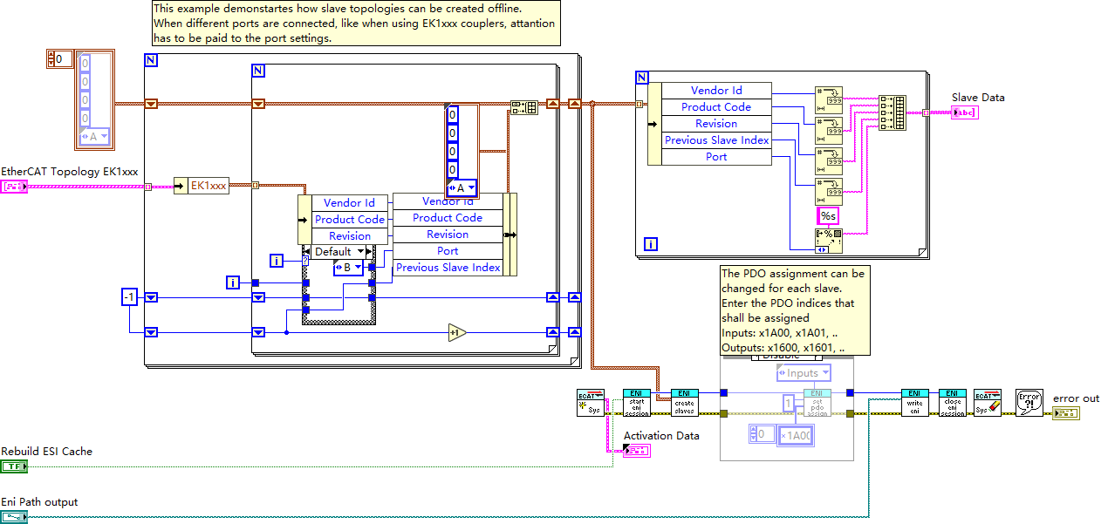Screen dimensions: 1101x524
Task: Go to previous case with left selector arrow
Action: pos(306,252)
